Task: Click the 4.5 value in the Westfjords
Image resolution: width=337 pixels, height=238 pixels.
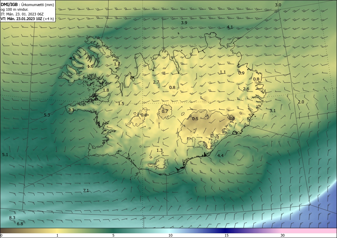Action: pyautogui.click(x=72, y=58)
